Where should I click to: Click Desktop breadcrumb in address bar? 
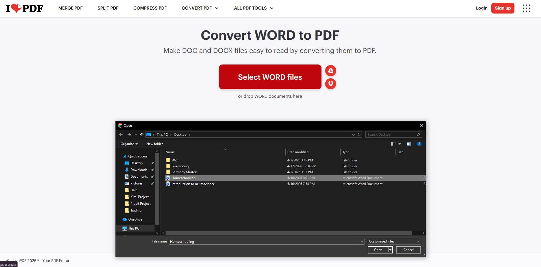click(x=180, y=135)
